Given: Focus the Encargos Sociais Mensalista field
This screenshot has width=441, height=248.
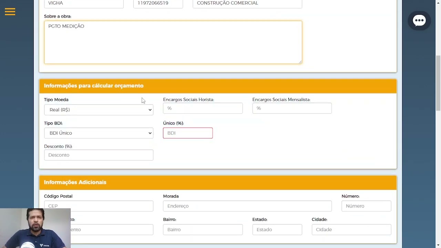Looking at the screenshot, I should (292, 108).
